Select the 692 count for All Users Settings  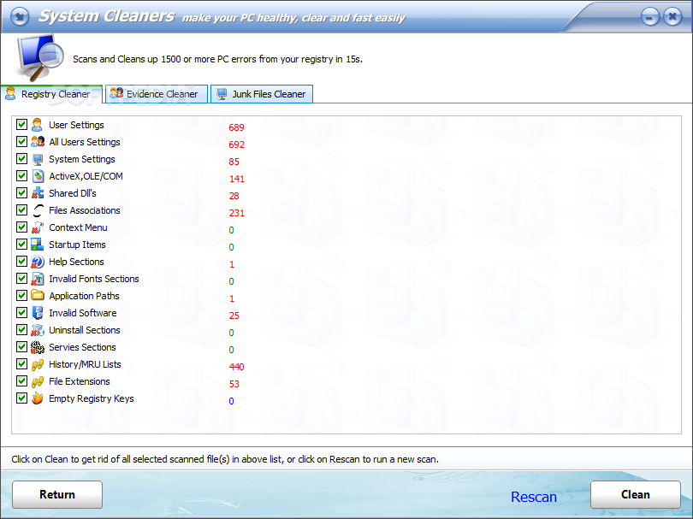pyautogui.click(x=236, y=144)
